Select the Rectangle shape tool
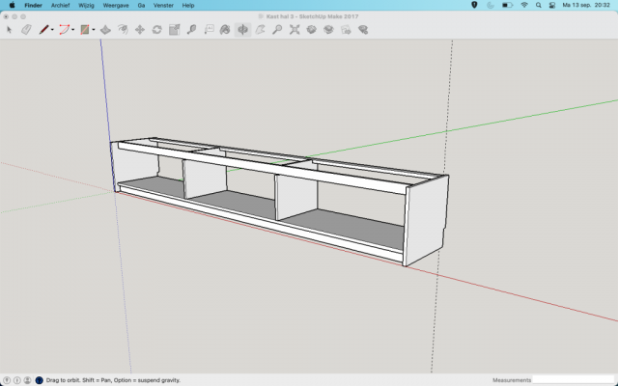The height and width of the screenshot is (386, 618). coord(85,30)
